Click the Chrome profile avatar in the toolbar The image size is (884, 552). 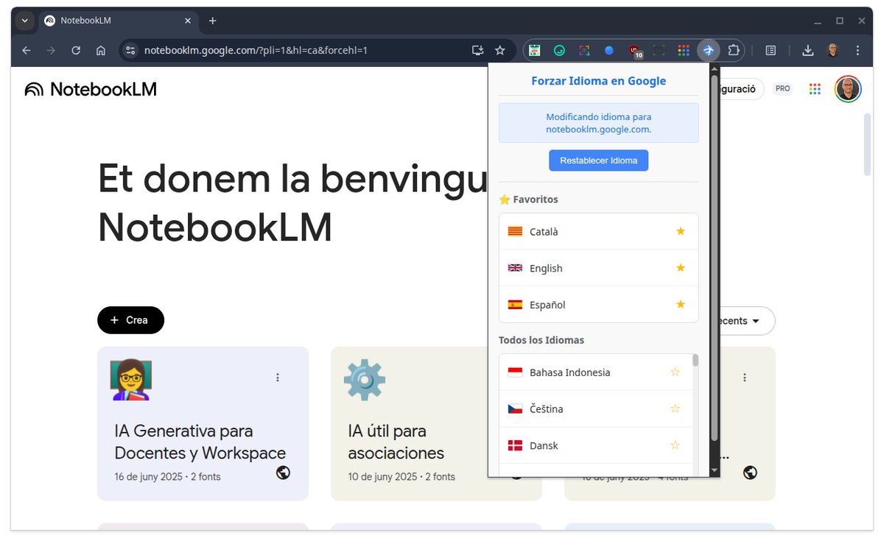click(833, 51)
